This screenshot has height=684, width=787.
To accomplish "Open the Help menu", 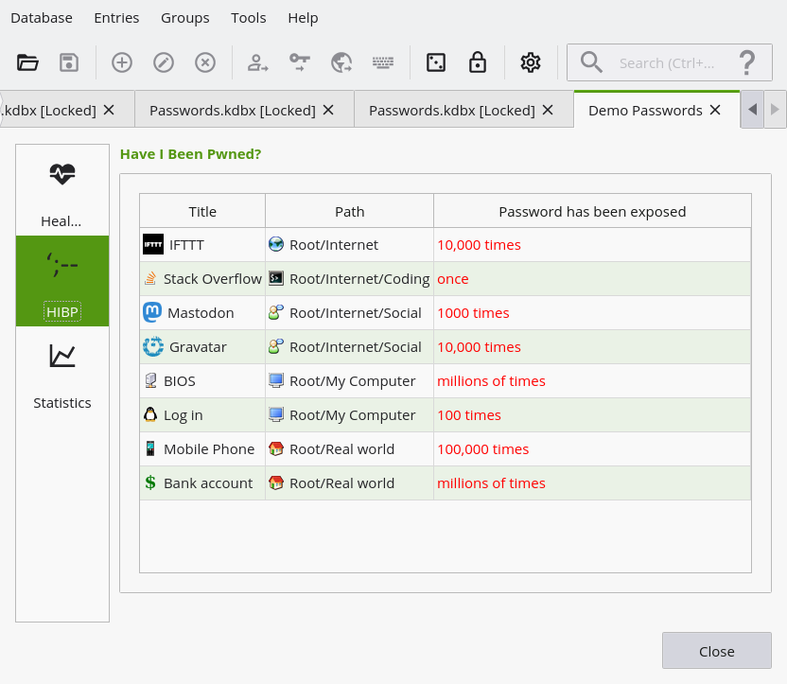I will pyautogui.click(x=303, y=18).
